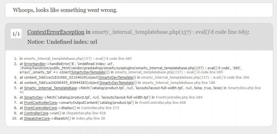This screenshot has width=277, height=134.
Task: Click Smarty_Internal_TemplateBase class name
Action: (x=50, y=88)
